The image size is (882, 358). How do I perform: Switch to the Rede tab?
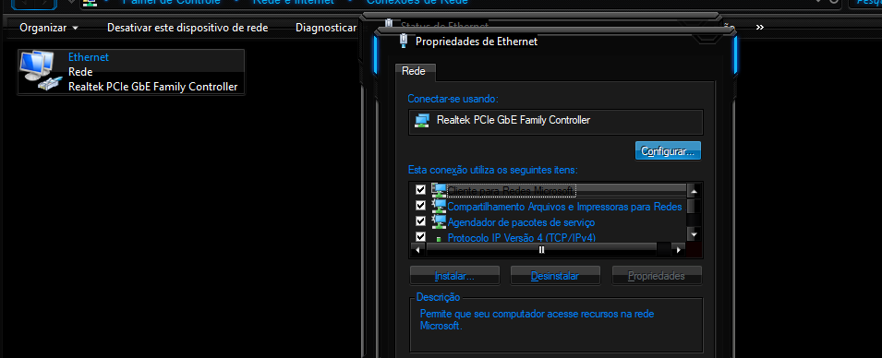click(x=414, y=71)
